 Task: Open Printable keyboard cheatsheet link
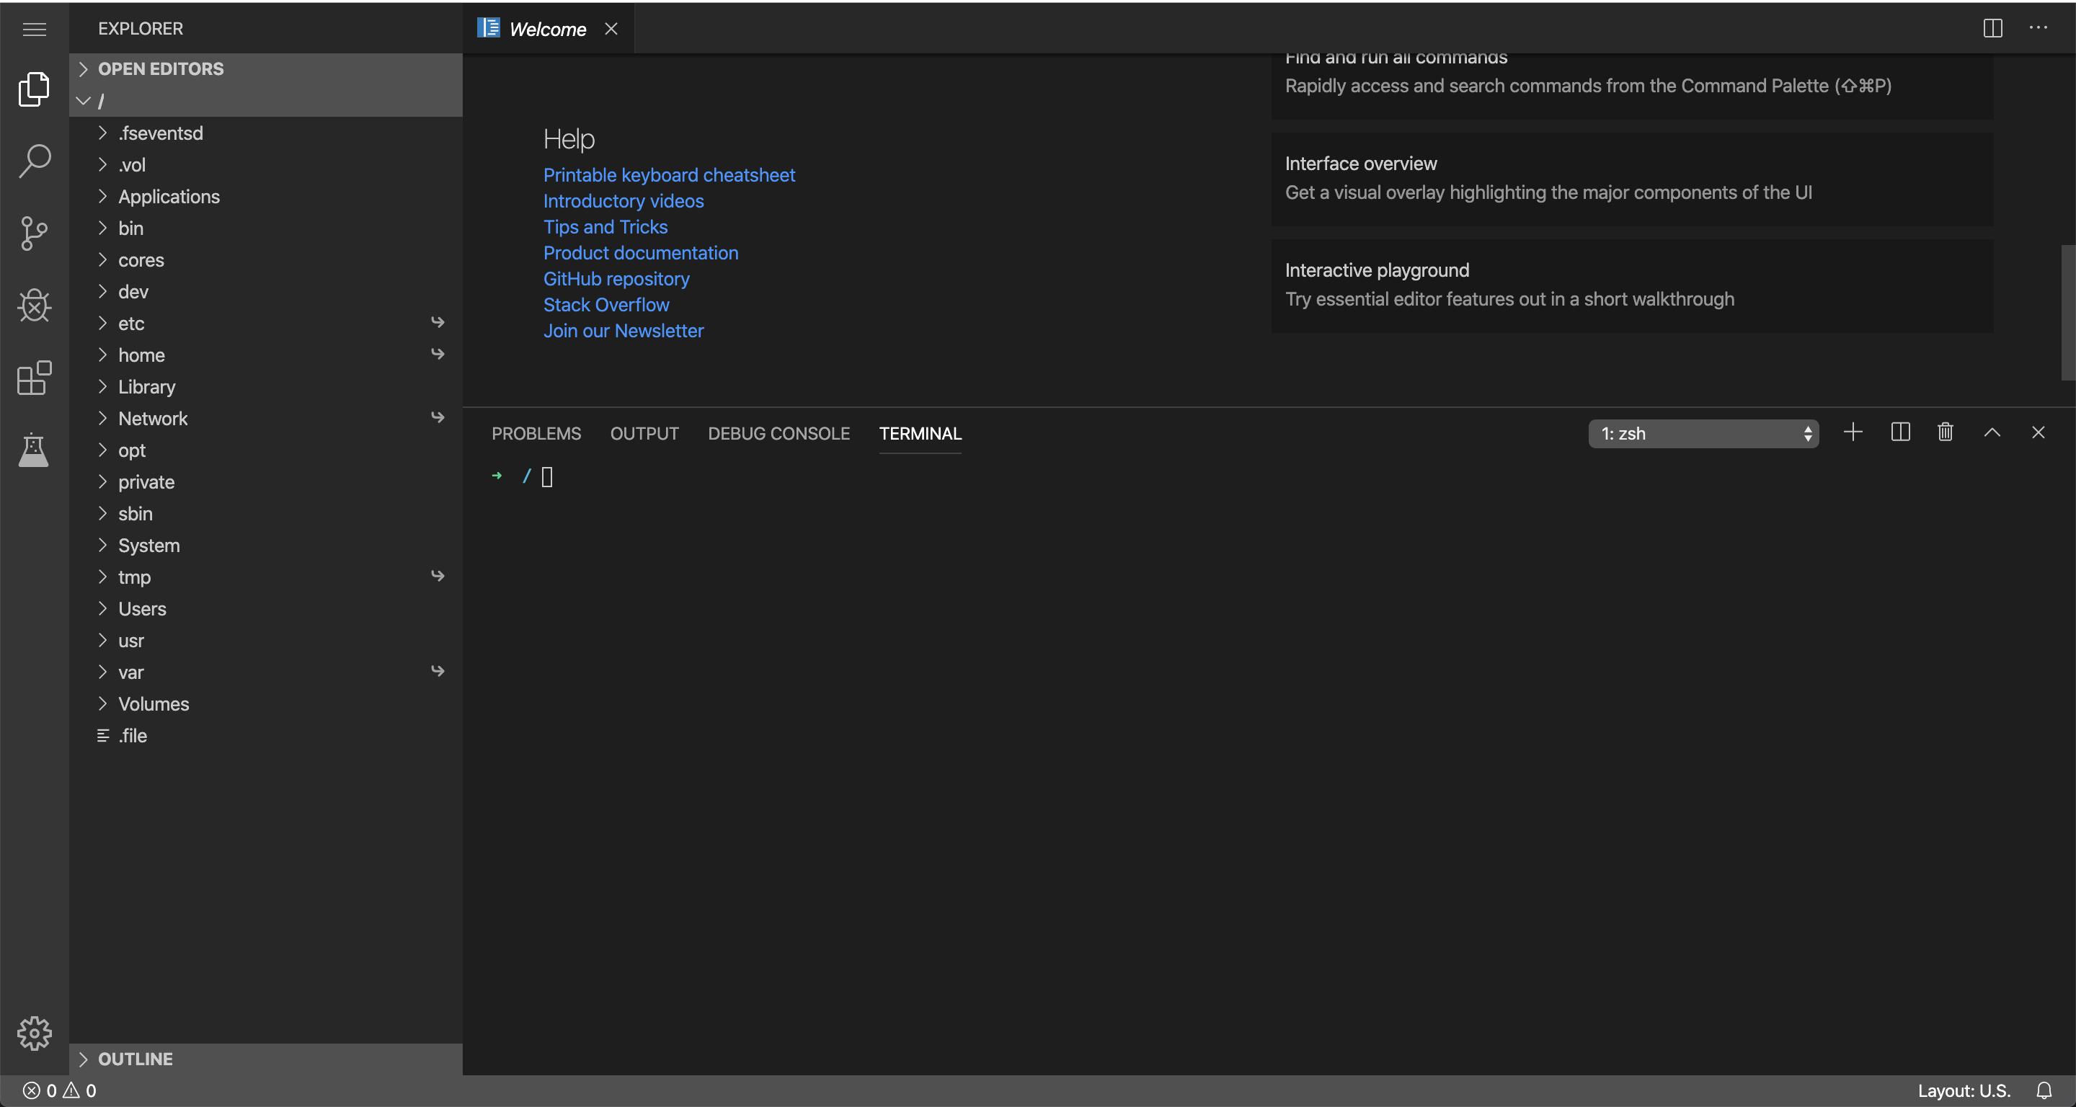[x=669, y=175]
